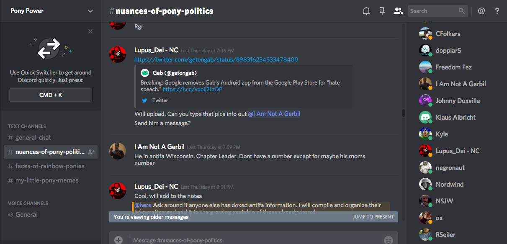
Task: Click the chat message scrollbar thumb
Action: click(403, 113)
